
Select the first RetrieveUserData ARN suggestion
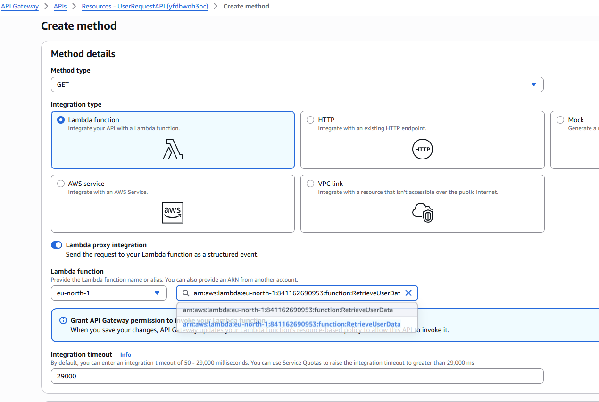tap(288, 310)
